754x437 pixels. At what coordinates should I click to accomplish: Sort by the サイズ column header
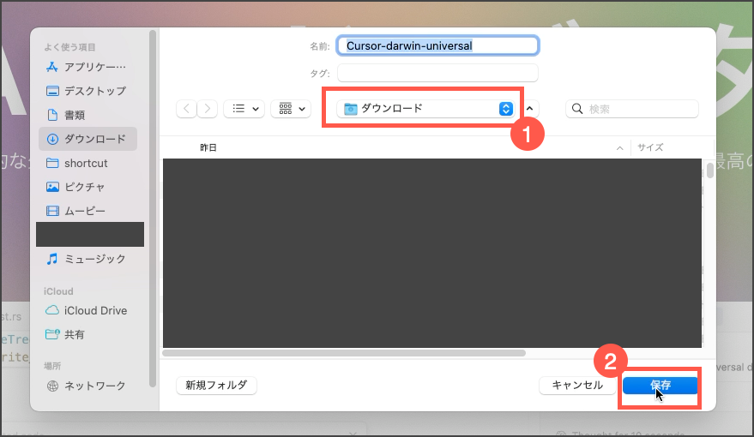(x=650, y=147)
